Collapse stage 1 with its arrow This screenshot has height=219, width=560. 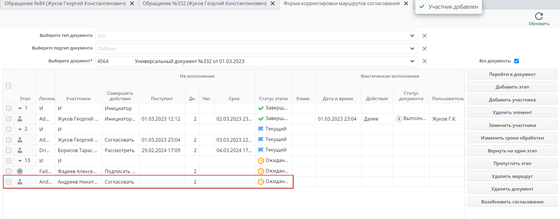coord(20,108)
